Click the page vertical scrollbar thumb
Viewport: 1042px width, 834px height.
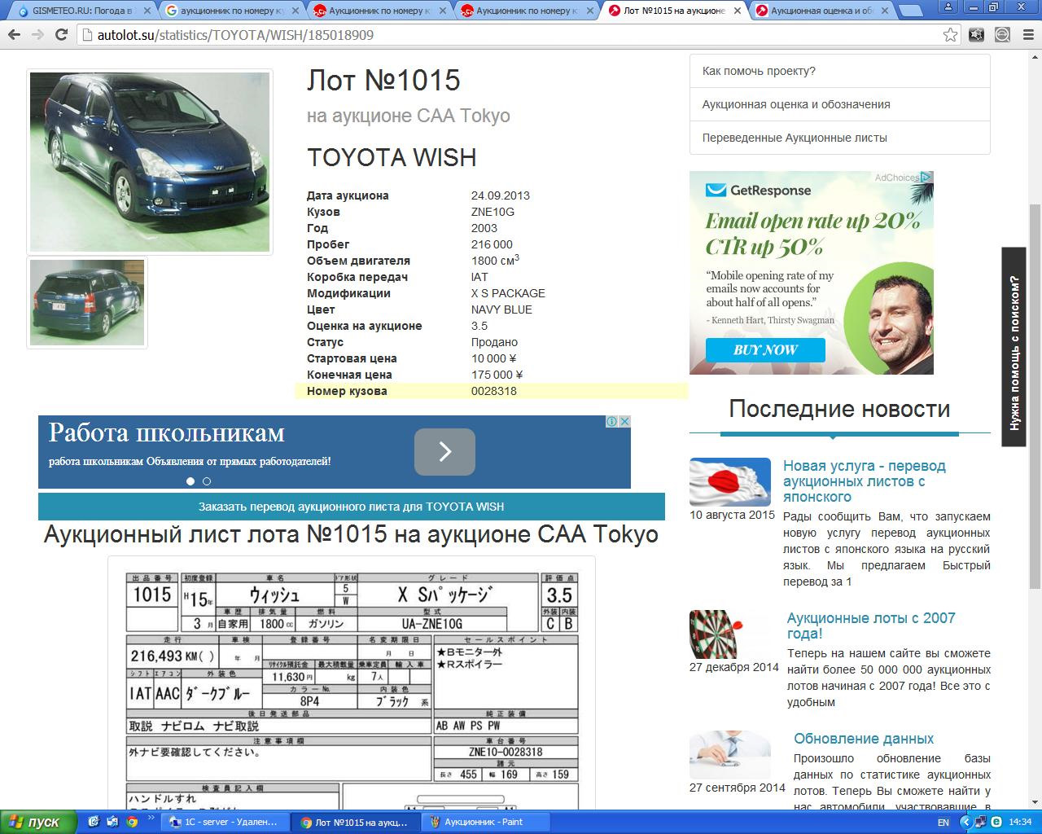(1035, 395)
